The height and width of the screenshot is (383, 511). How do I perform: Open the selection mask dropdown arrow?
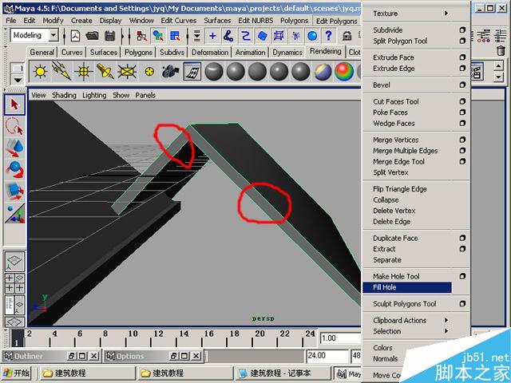[197, 35]
